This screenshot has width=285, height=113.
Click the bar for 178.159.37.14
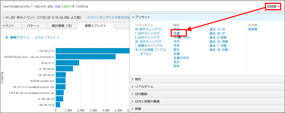click(93, 51)
